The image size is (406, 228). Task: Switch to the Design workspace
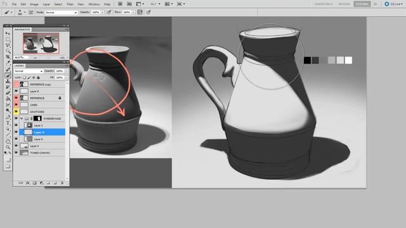(344, 4)
